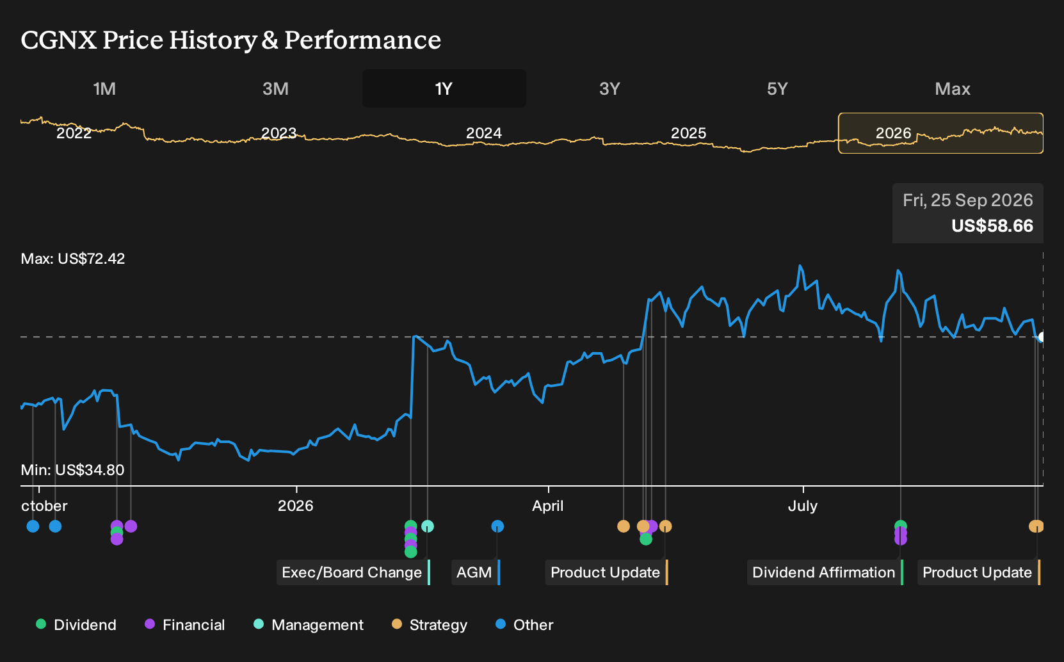The height and width of the screenshot is (662, 1064).
Task: Click the first blue Other marker in October
Action: pyautogui.click(x=33, y=526)
